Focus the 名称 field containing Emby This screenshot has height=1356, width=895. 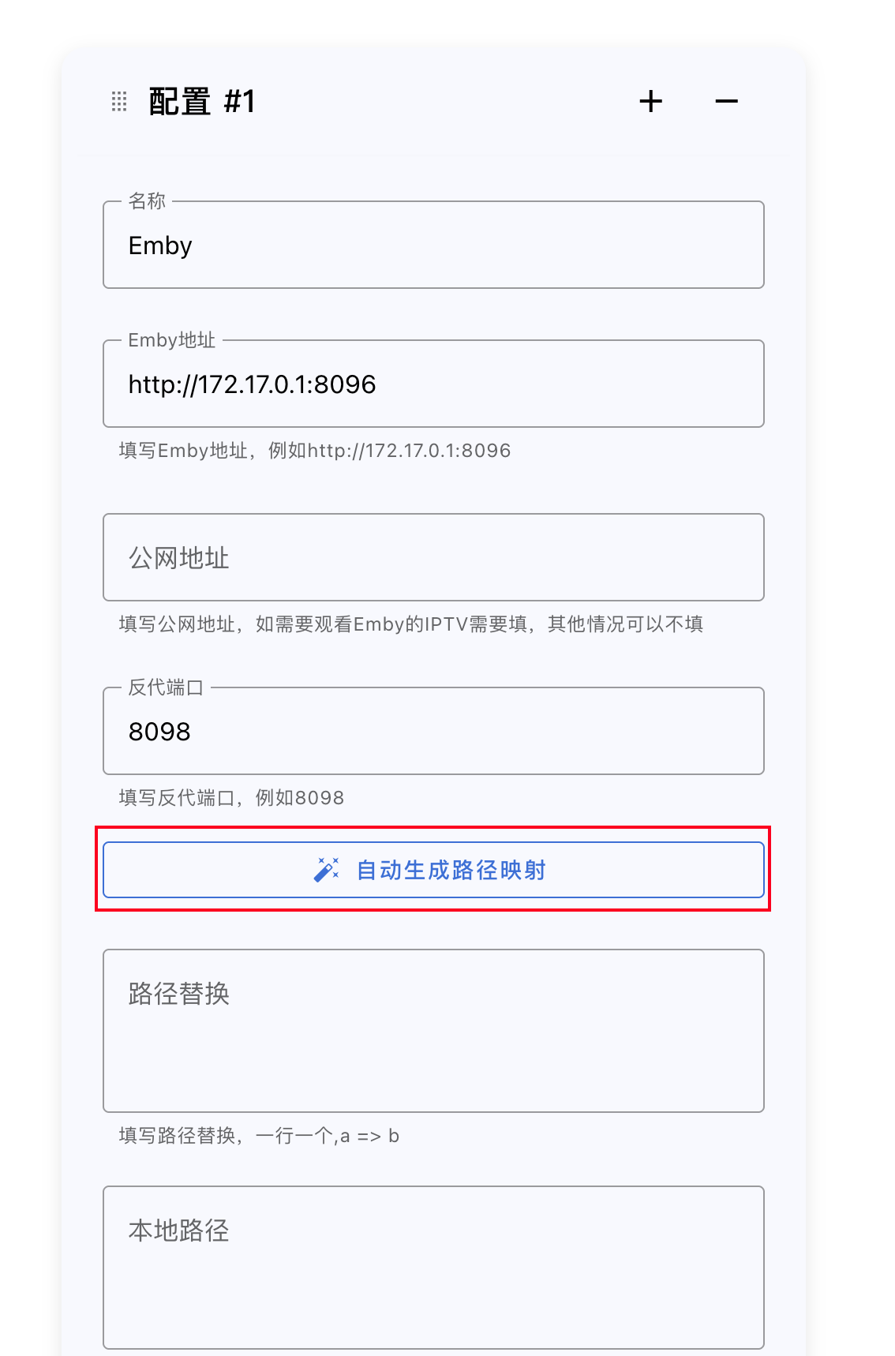coord(433,245)
